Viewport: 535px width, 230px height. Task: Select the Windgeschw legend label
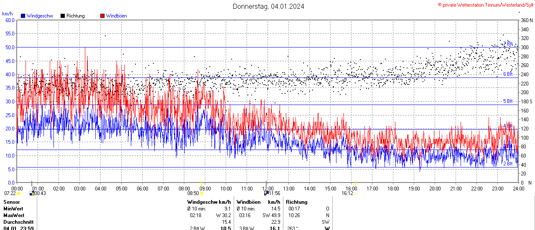pos(39,16)
